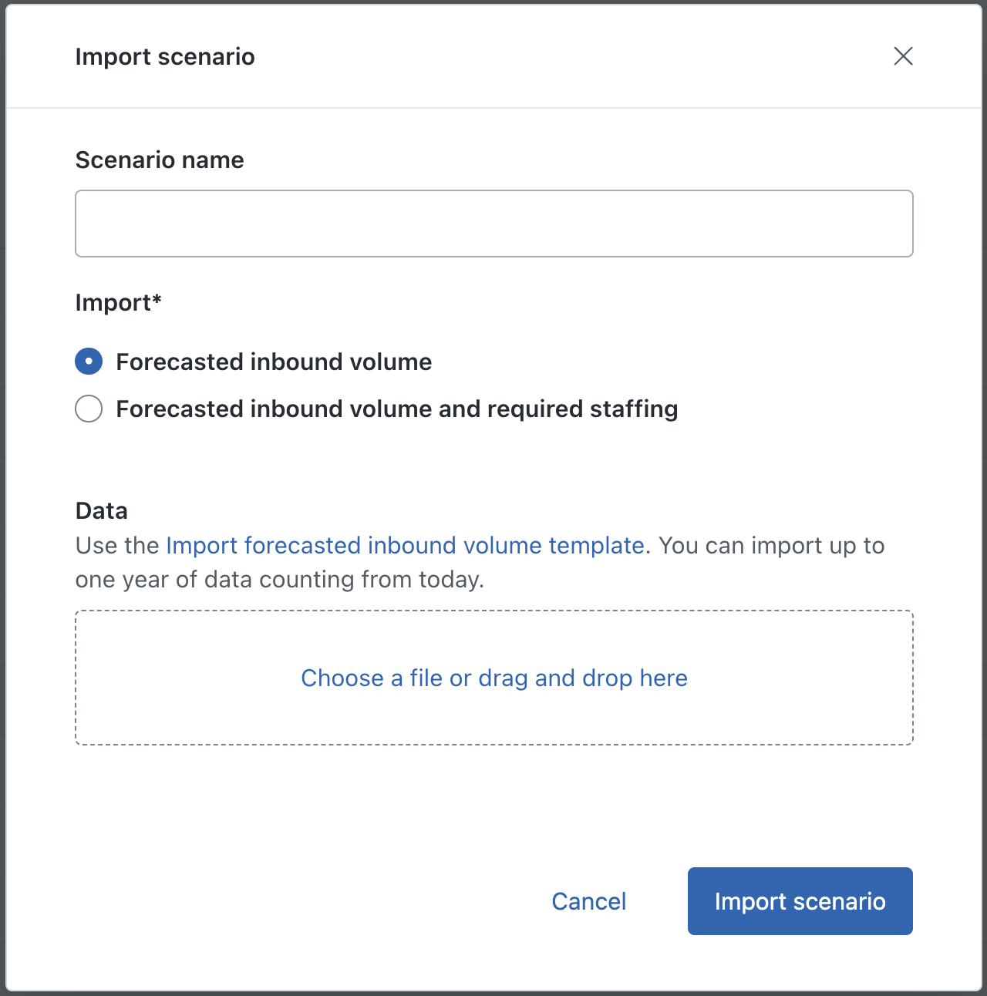Select the Forecasted inbound volume radio button
The image size is (987, 996).
pos(89,362)
